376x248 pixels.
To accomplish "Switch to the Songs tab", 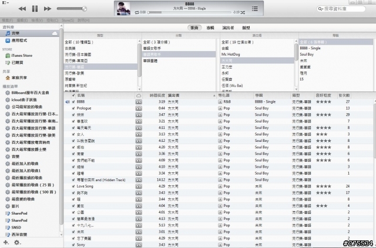I will coord(194,28).
